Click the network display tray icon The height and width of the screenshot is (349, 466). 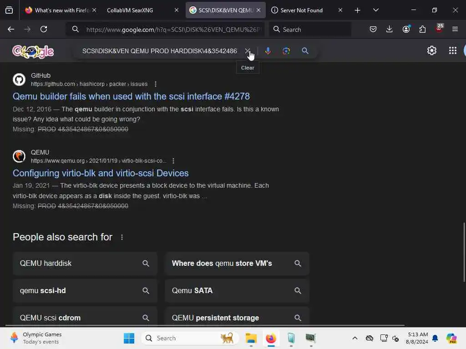pos(384,338)
